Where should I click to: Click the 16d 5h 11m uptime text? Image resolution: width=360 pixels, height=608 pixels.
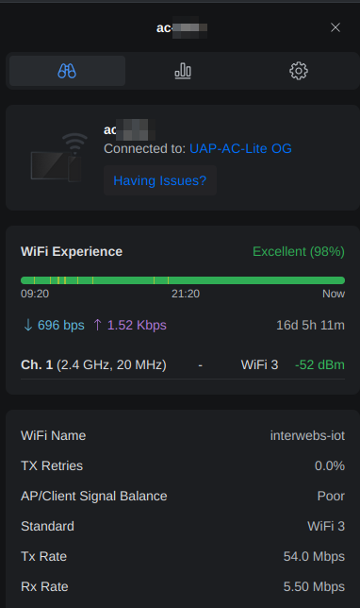(x=310, y=325)
